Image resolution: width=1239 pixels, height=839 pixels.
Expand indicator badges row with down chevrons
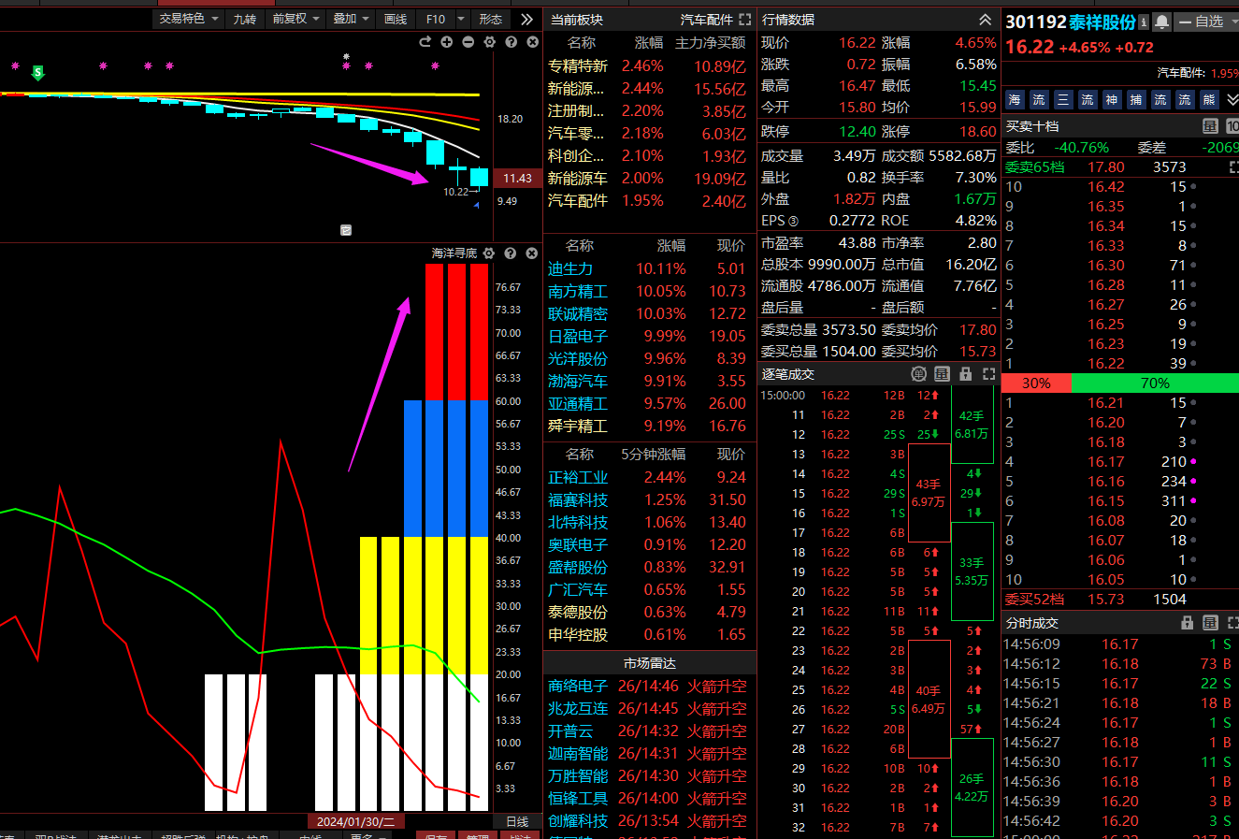click(x=1232, y=99)
